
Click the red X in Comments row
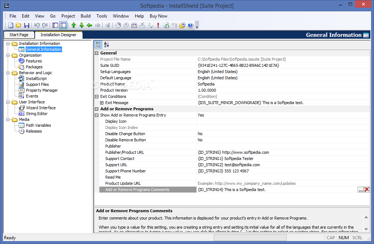(367, 190)
